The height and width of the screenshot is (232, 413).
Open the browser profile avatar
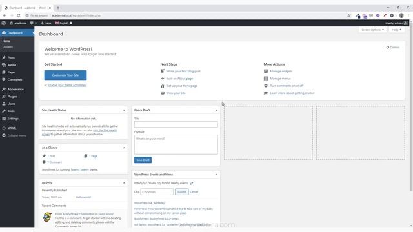[x=401, y=15]
